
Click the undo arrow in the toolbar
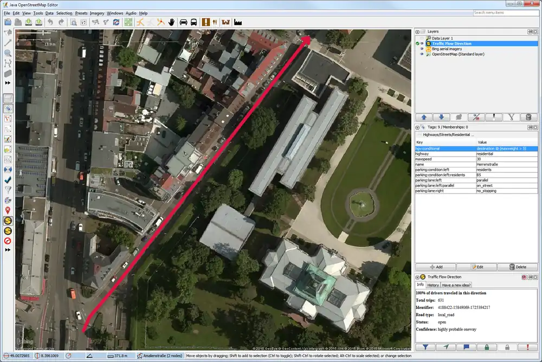50,22
